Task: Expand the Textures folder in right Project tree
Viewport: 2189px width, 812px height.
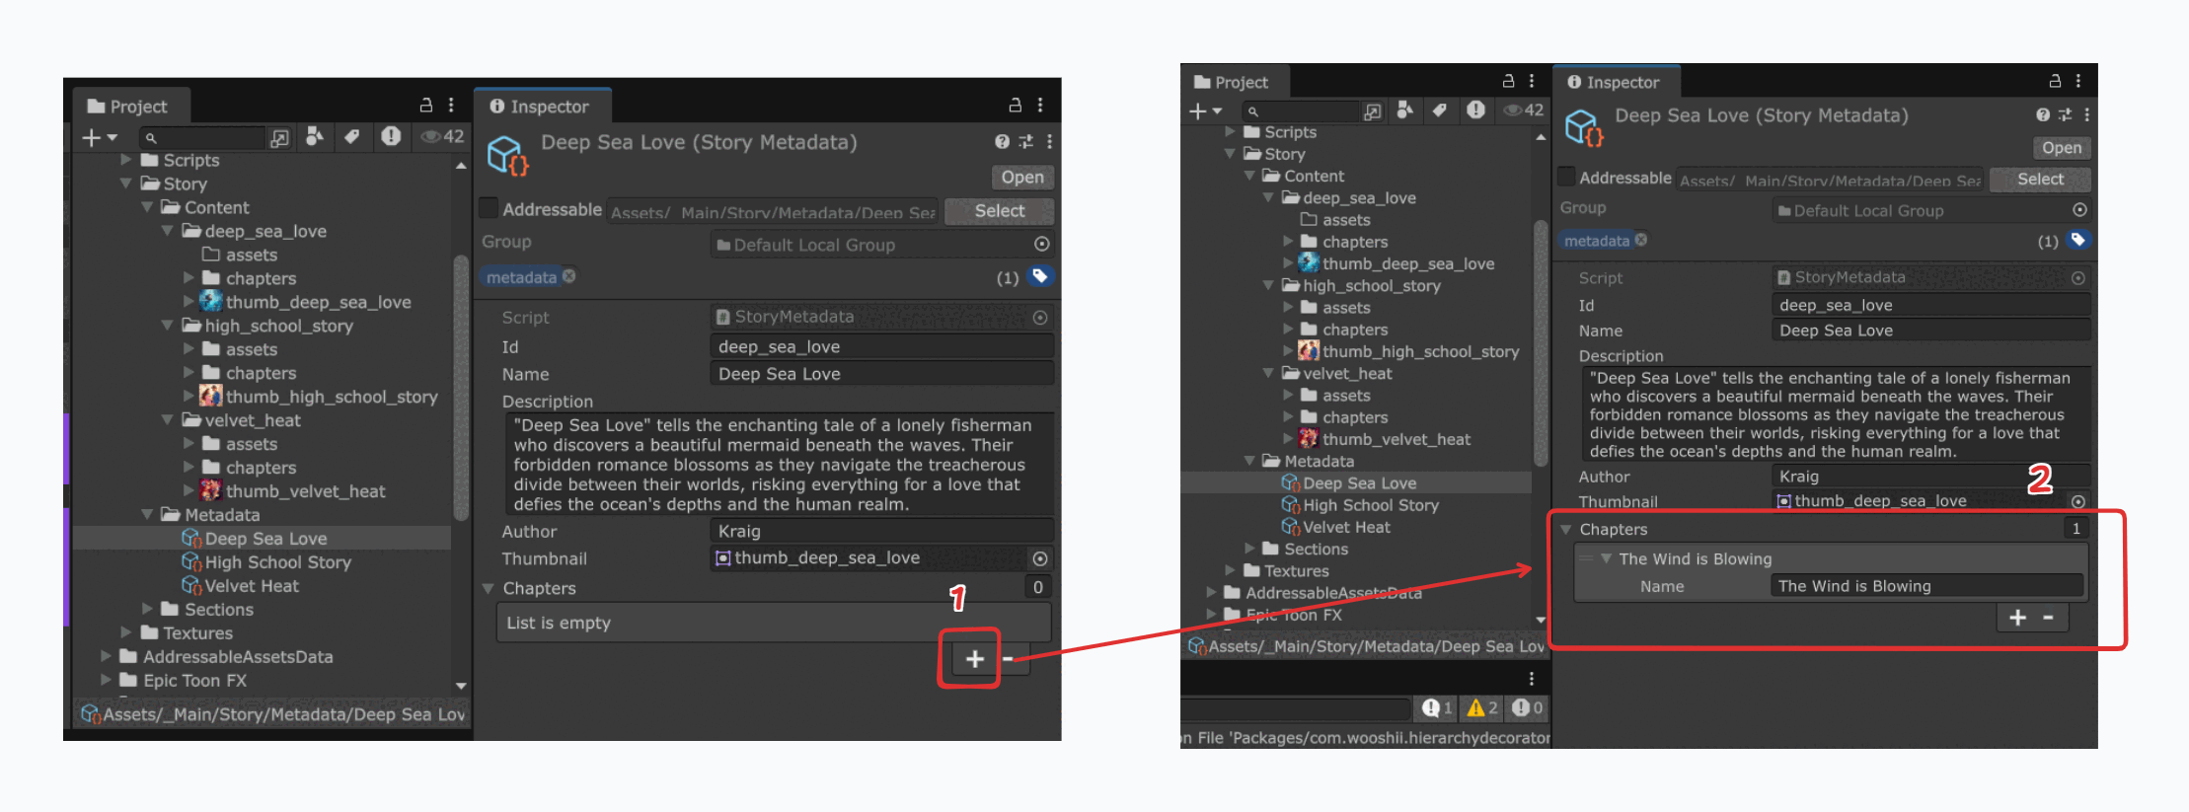Action: (x=1230, y=570)
